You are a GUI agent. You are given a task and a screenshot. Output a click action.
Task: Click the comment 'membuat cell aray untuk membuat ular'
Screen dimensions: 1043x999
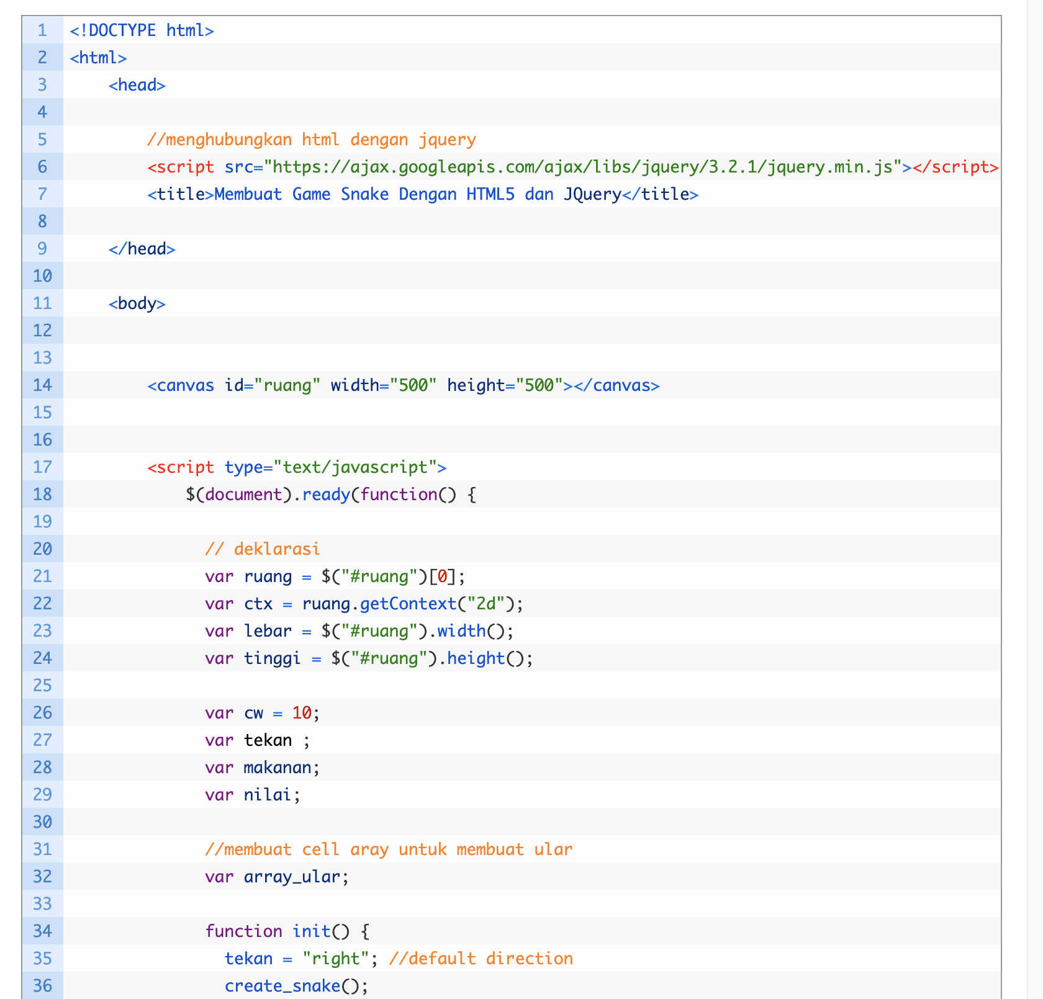(x=389, y=849)
